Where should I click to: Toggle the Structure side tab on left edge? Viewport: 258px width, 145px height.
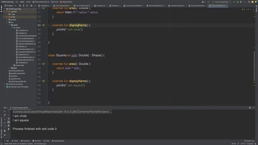[x=1, y=122]
